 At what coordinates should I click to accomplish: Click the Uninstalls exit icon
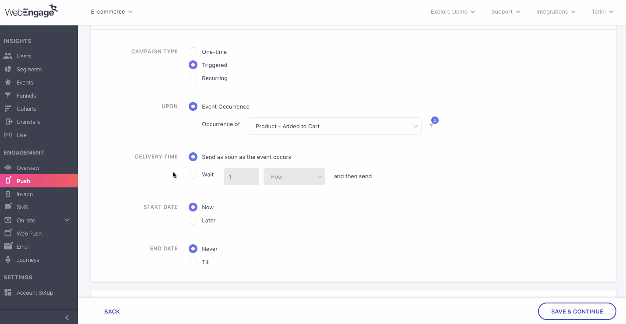click(x=8, y=122)
